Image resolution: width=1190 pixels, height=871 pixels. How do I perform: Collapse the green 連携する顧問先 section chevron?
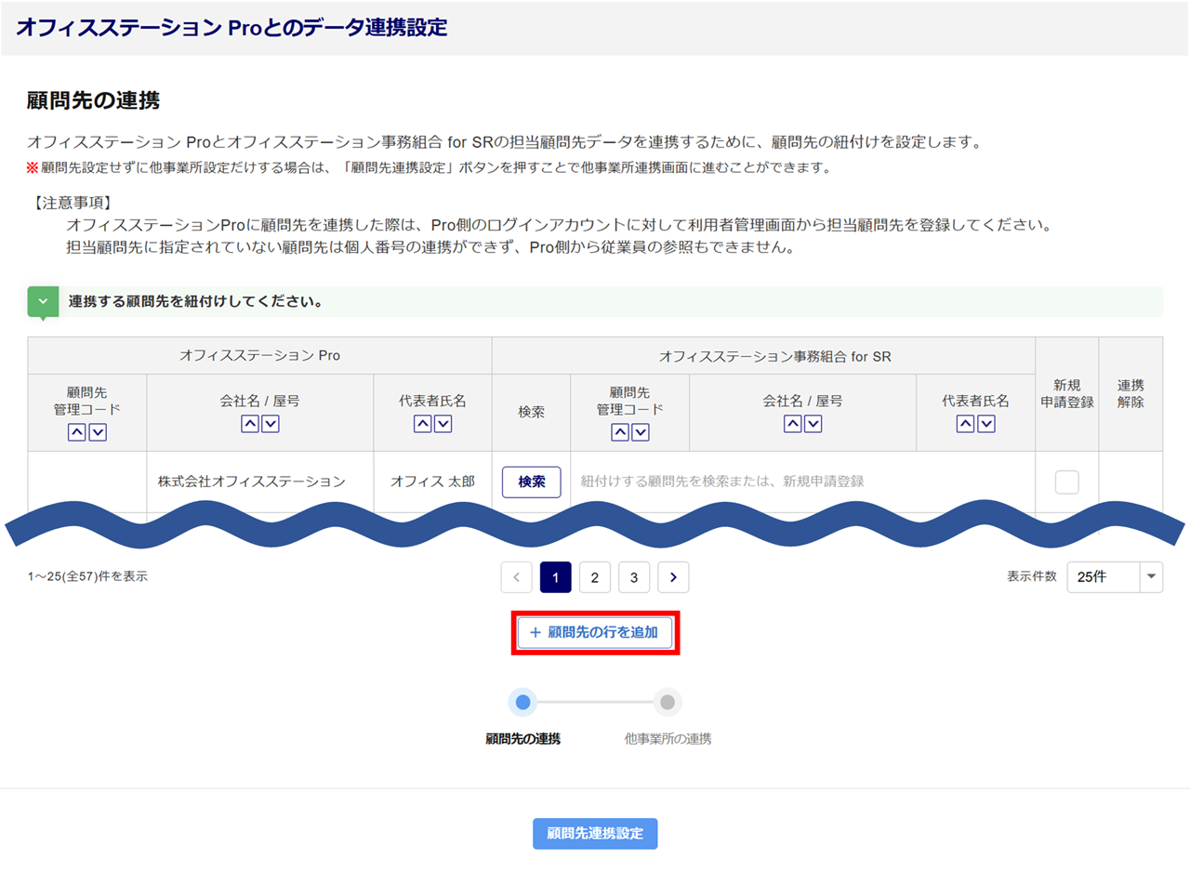pyautogui.click(x=43, y=302)
